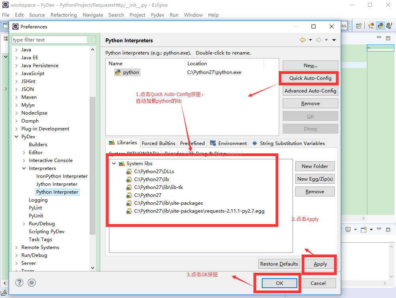Click the back navigation arrow icon
This screenshot has height=298, width=396.
tap(302, 40)
